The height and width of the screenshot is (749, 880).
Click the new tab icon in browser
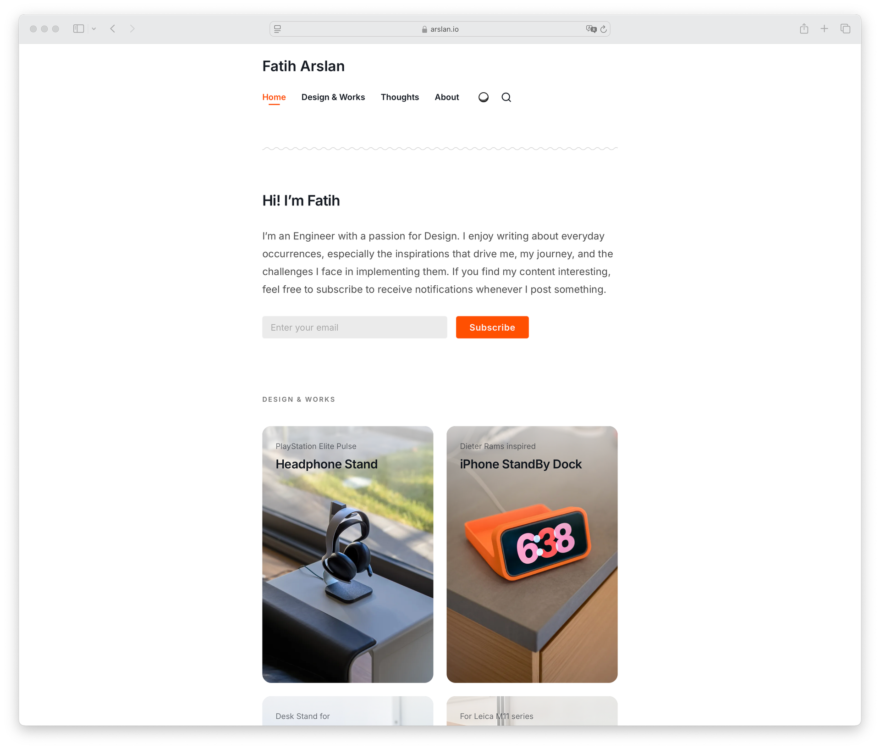[x=825, y=29]
